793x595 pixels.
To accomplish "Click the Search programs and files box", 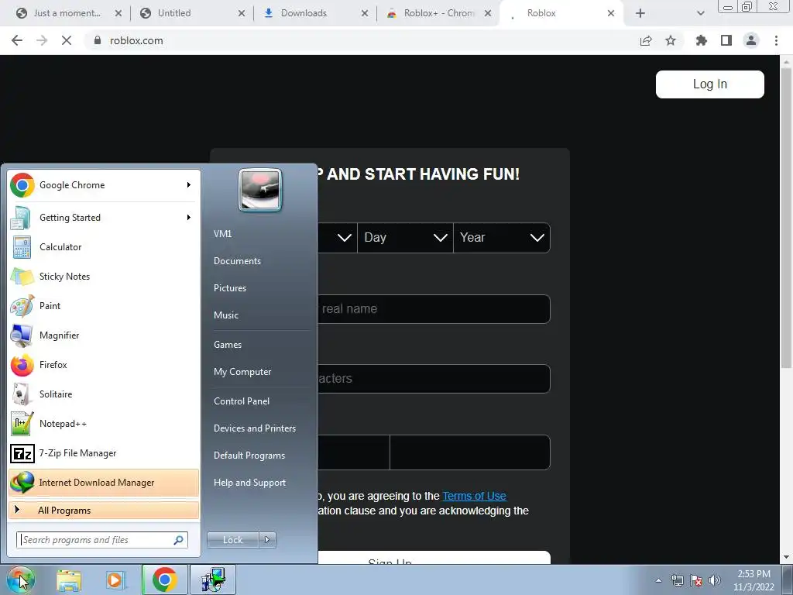I will pyautogui.click(x=102, y=540).
